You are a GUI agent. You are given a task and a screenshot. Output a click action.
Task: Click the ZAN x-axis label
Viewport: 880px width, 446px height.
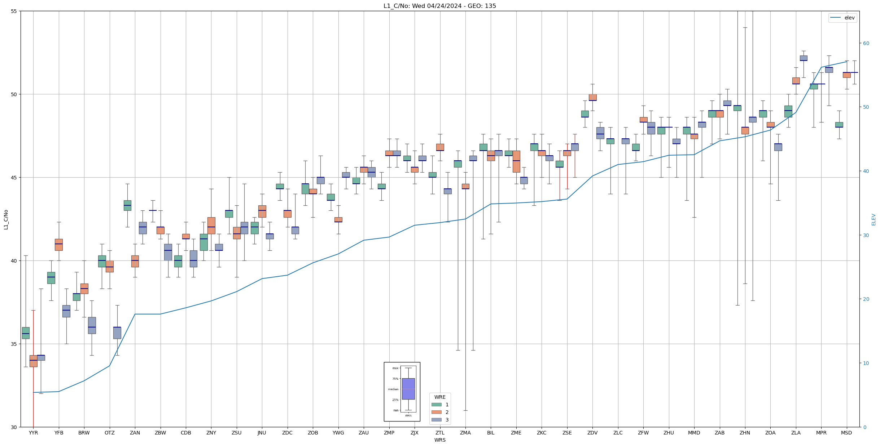pos(135,433)
